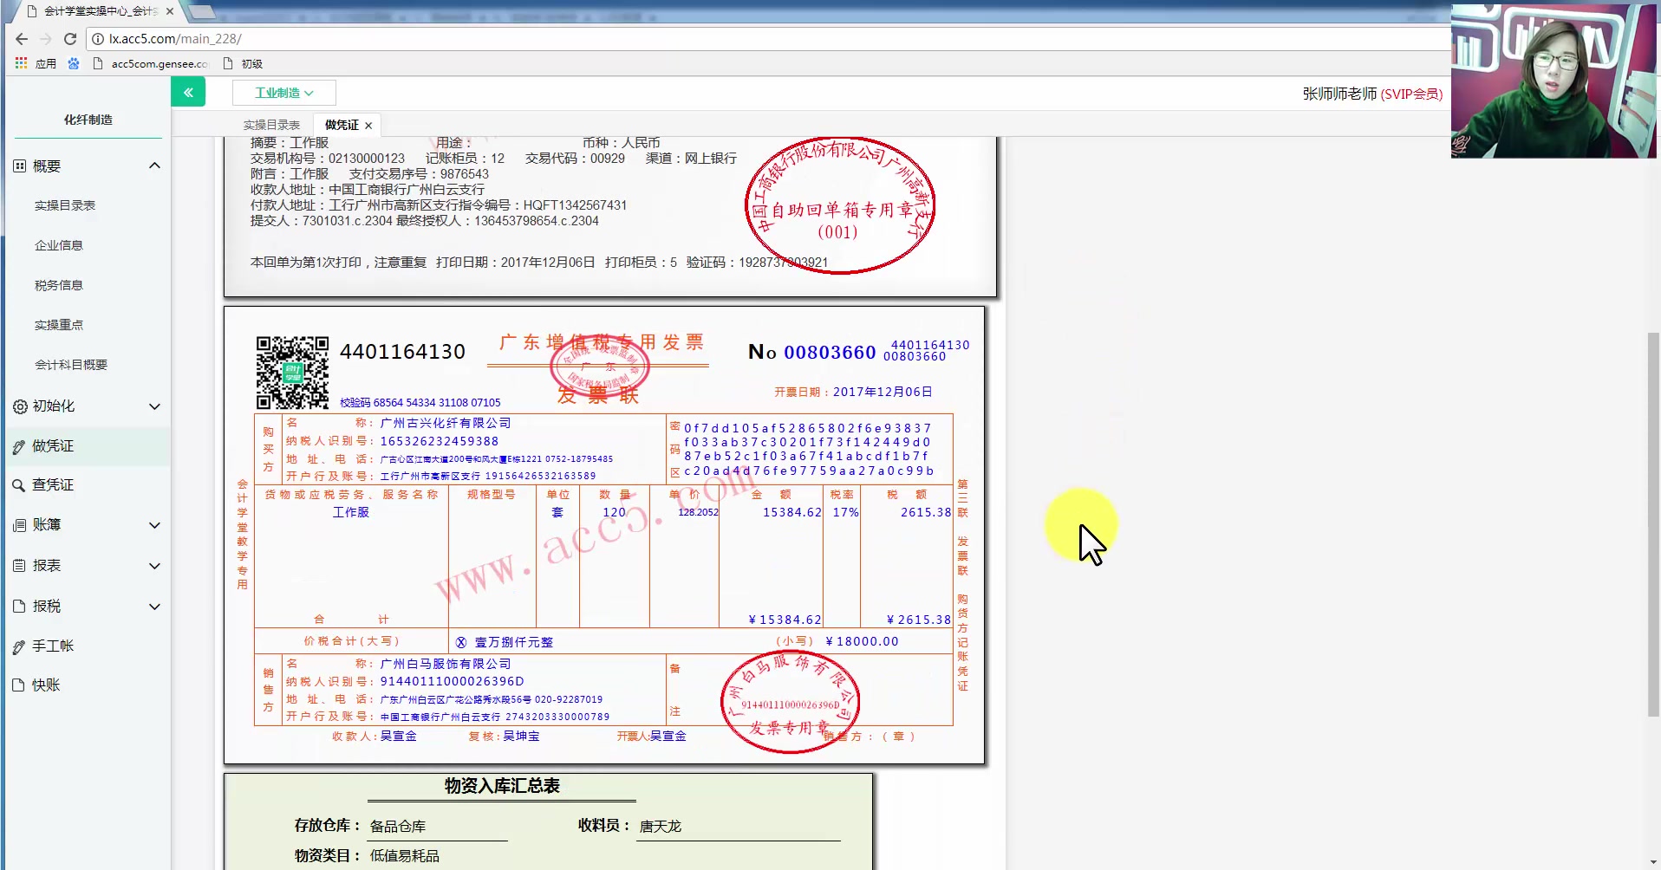This screenshot has height=870, width=1661.
Task: Click the 快账 document icon
Action: point(17,685)
